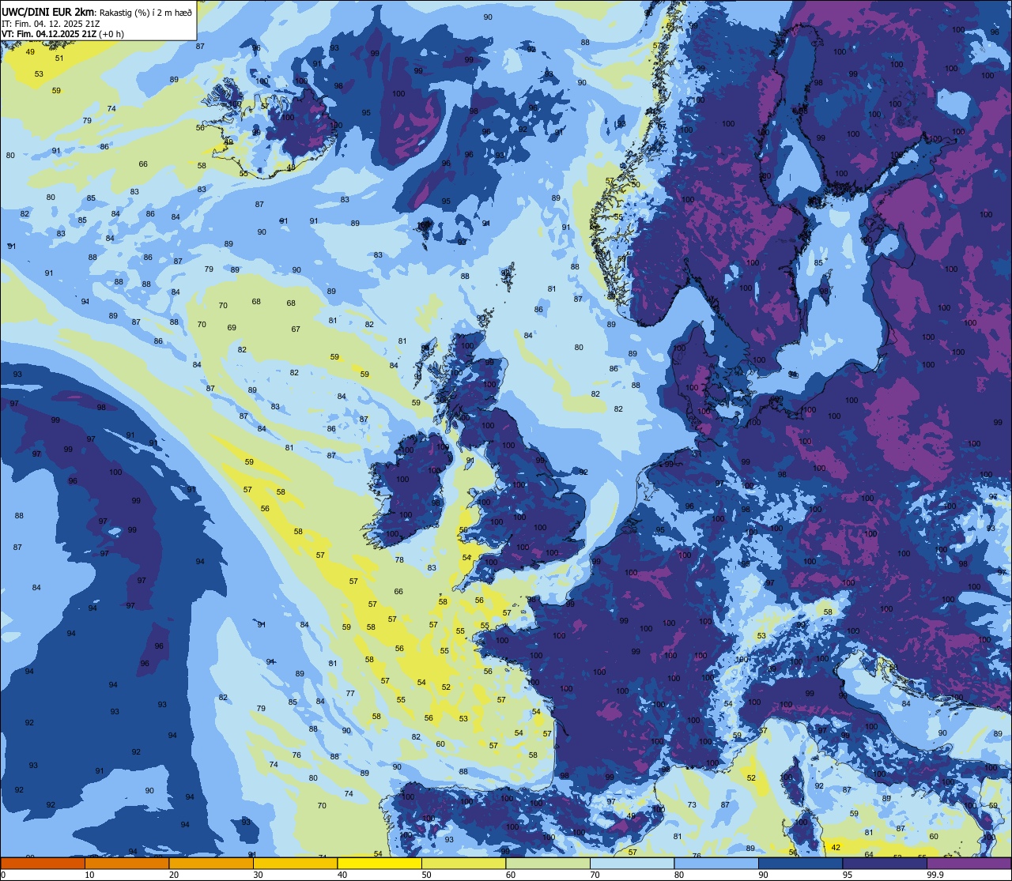1012x881 pixels.
Task: Click the legend tick label 50
Action: [427, 875]
